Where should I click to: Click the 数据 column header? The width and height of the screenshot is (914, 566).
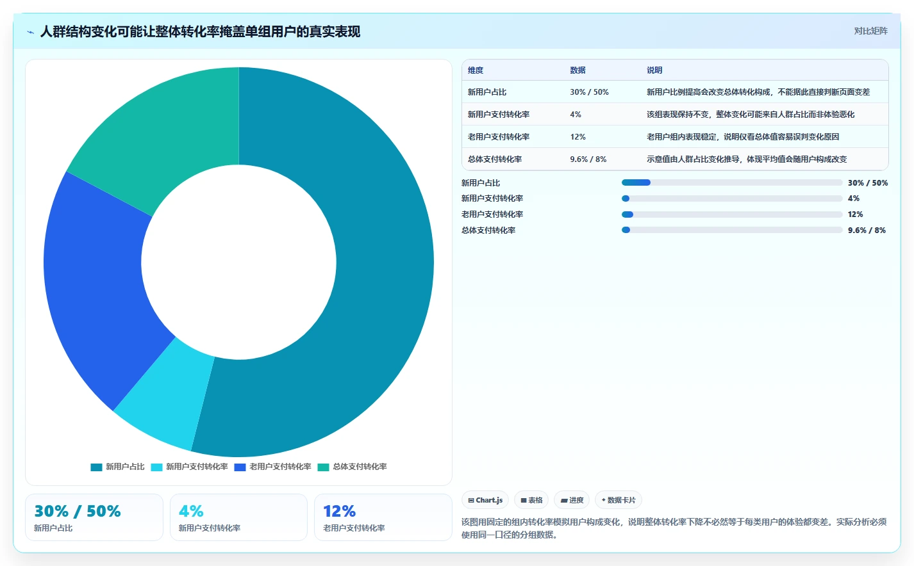(577, 70)
